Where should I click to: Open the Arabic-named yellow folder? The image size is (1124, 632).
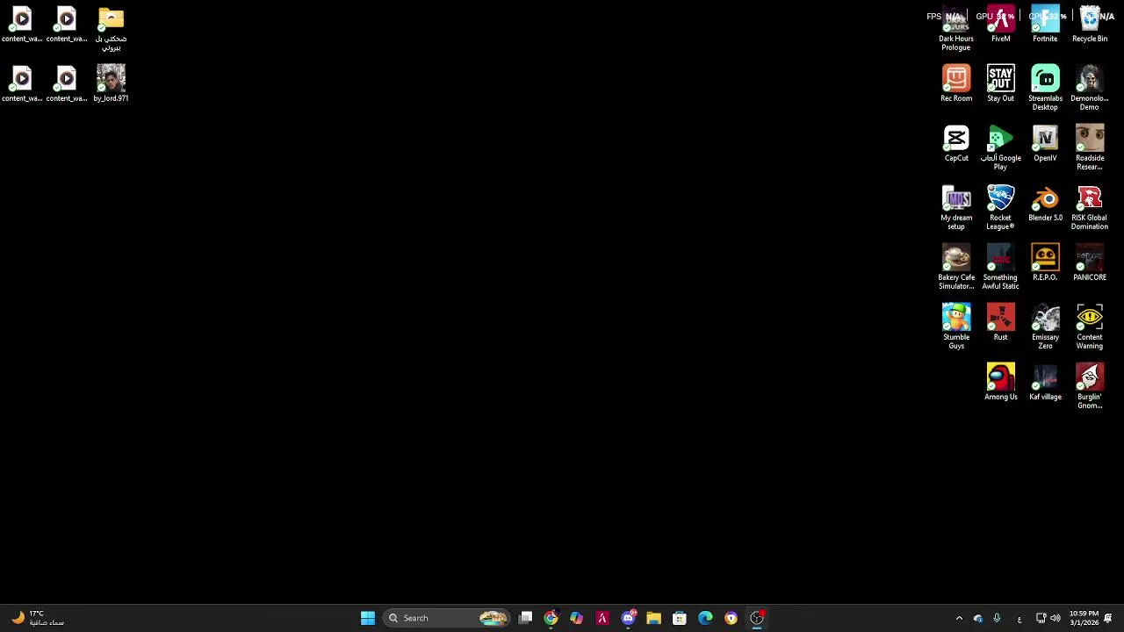pyautogui.click(x=111, y=29)
